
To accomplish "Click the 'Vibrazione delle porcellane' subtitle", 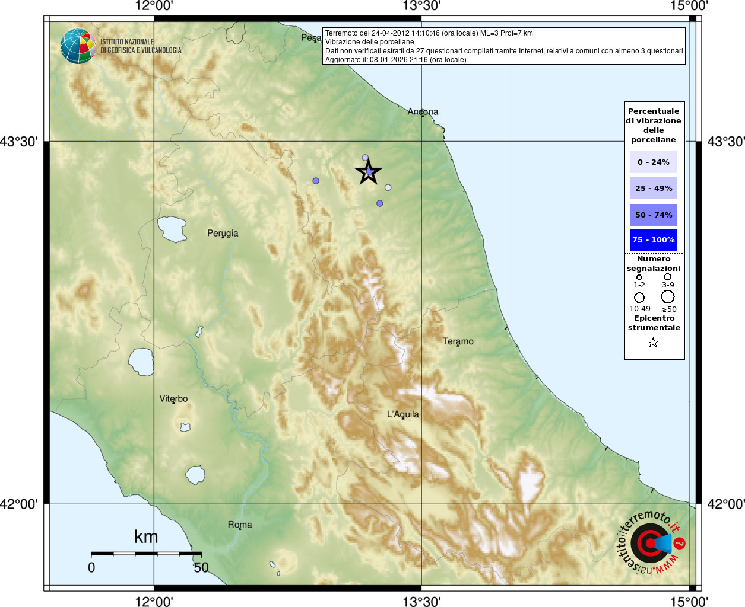I will point(370,42).
